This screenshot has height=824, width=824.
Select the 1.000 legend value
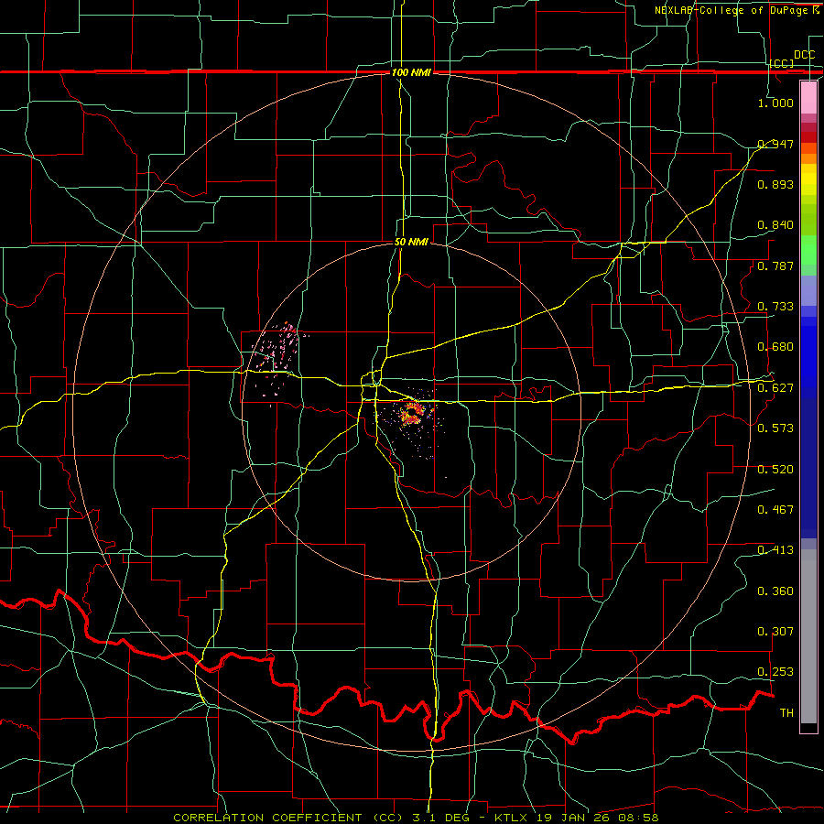[775, 103]
